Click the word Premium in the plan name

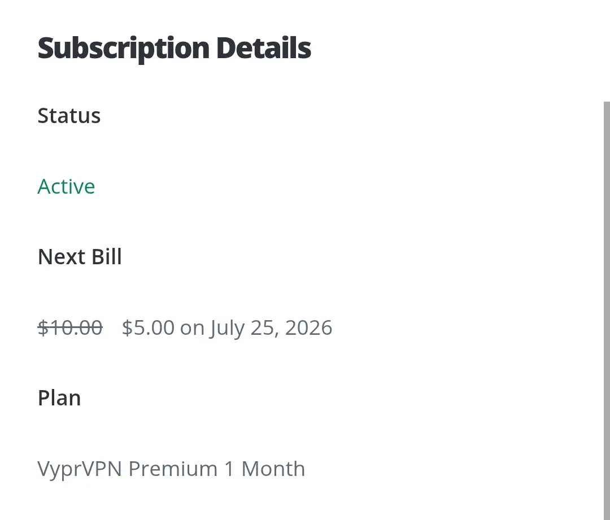(173, 469)
